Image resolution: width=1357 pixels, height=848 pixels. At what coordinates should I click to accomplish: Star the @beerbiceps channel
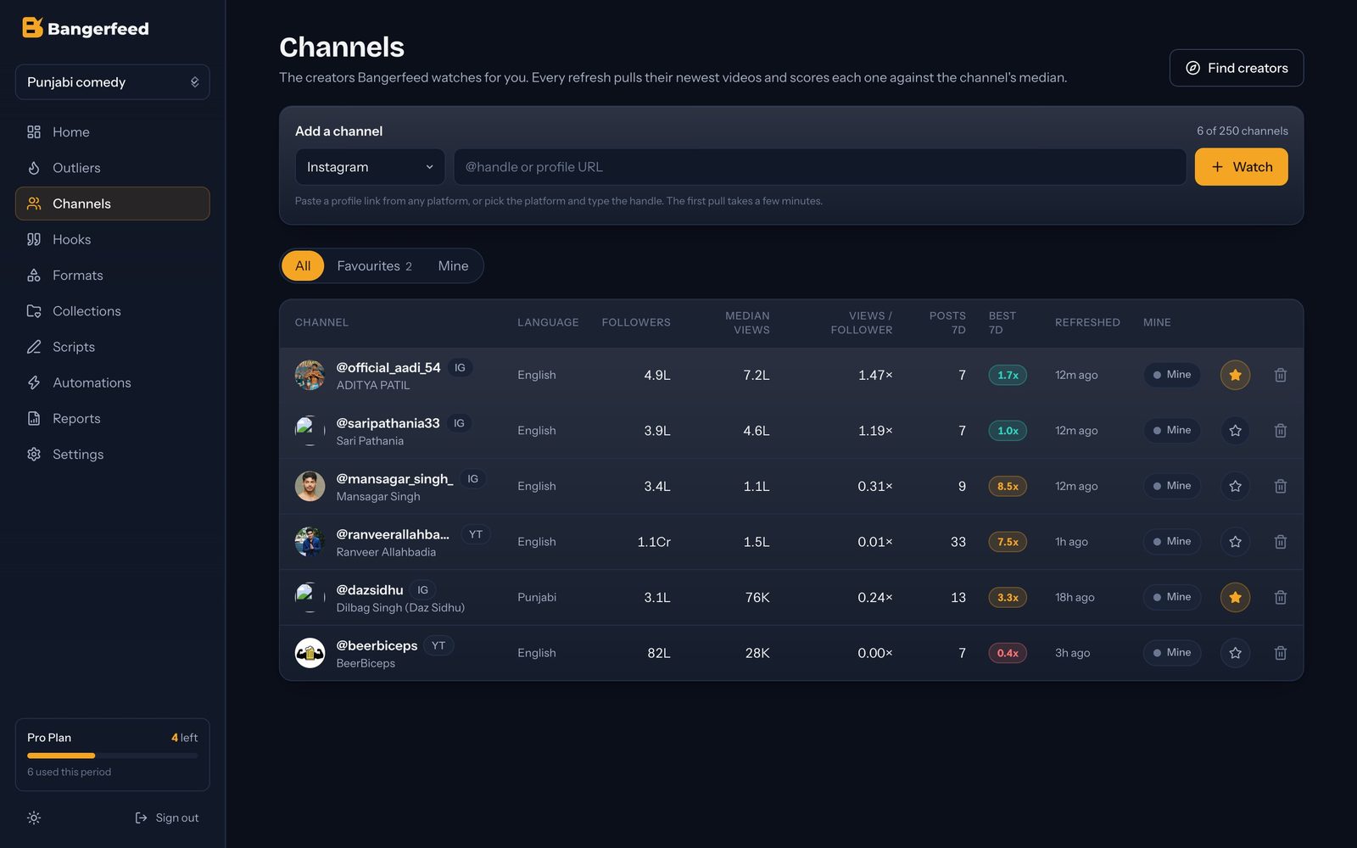(1235, 653)
